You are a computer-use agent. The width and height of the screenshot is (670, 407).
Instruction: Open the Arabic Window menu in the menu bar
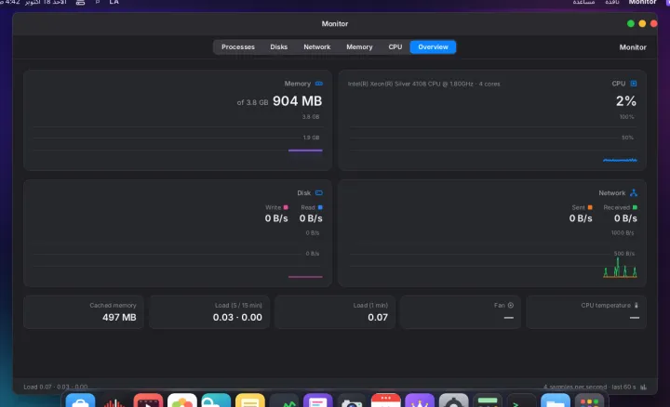(612, 3)
